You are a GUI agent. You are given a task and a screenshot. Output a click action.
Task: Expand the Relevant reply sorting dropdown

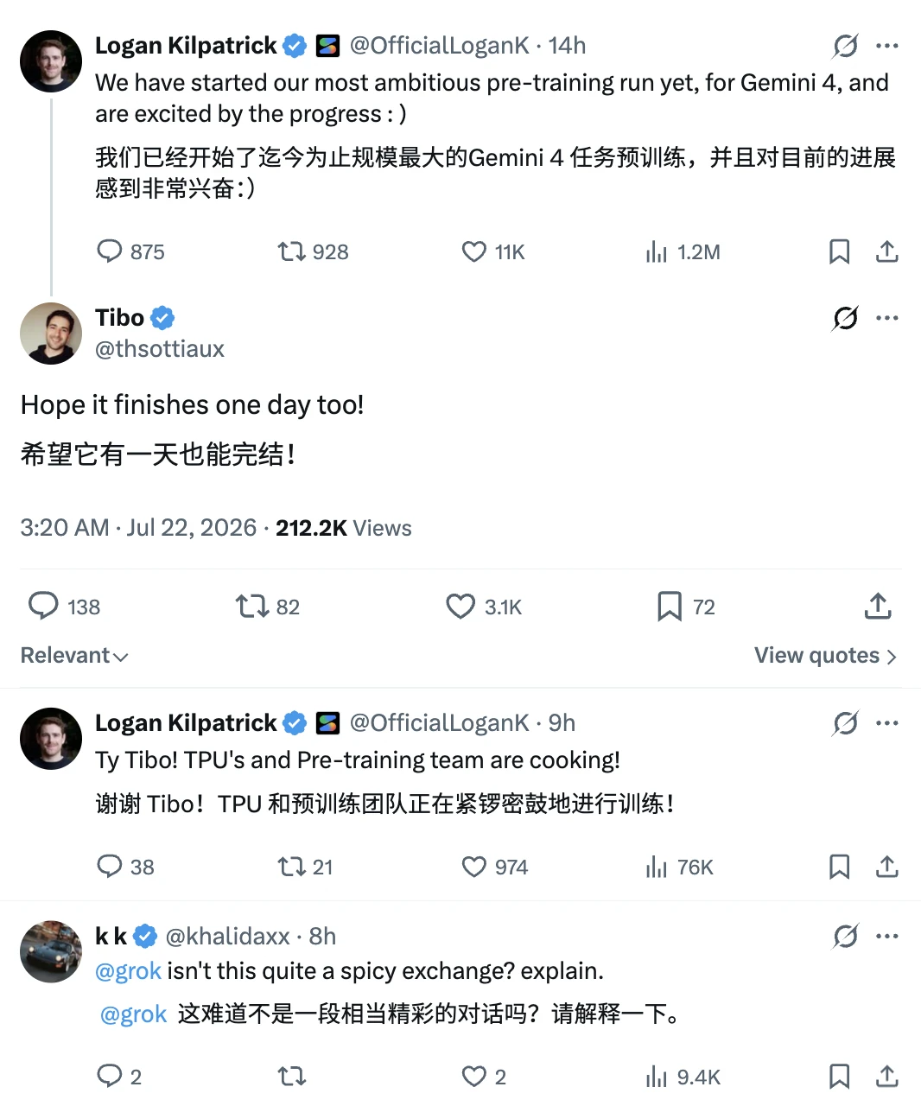pos(74,656)
